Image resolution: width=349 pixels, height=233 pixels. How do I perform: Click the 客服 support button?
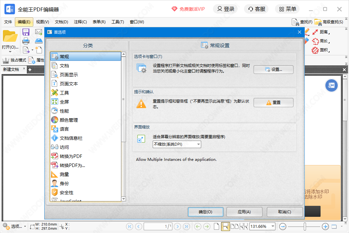pos(257,9)
